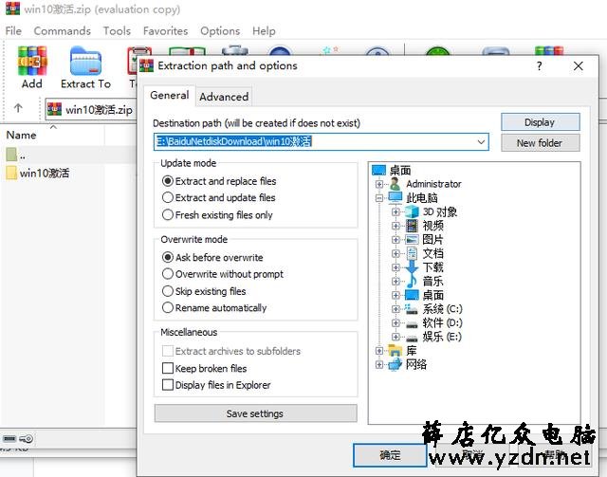Select the 桌面 root desktop icon in the tree
Viewport: 607px width, 477px height.
pyautogui.click(x=378, y=170)
